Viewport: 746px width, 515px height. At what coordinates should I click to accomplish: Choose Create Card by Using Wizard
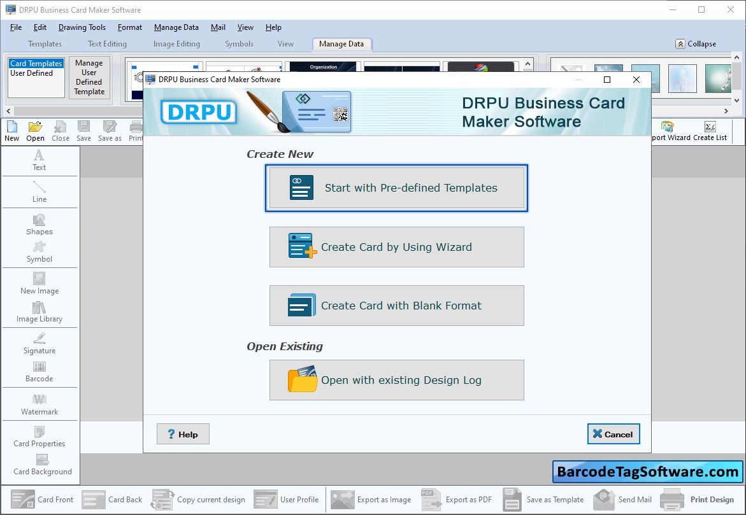(396, 247)
